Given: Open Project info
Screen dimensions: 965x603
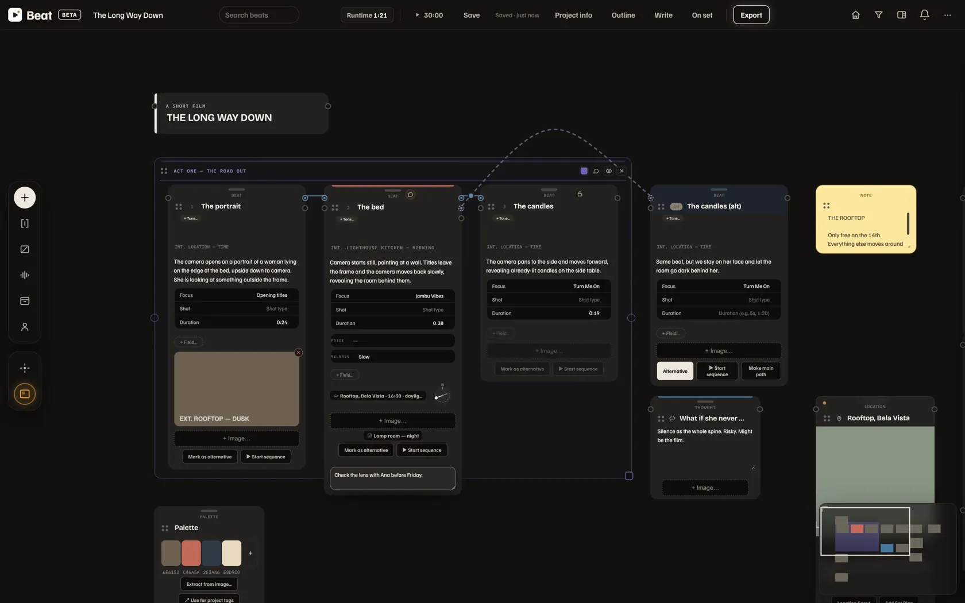Looking at the screenshot, I should point(573,15).
